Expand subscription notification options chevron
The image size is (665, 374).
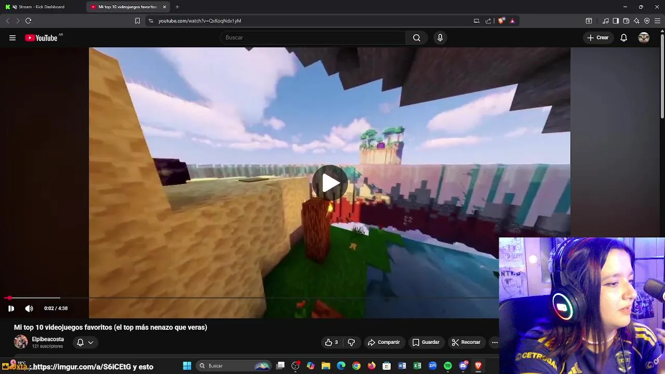90,342
